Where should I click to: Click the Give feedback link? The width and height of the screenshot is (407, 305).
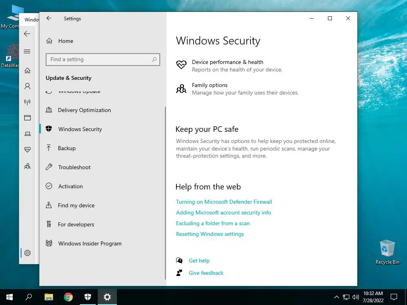206,273
